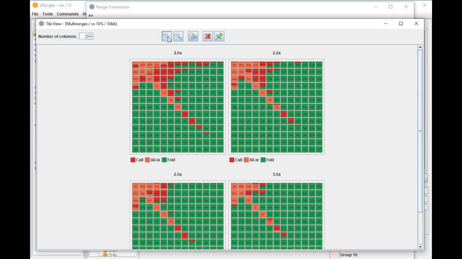The width and height of the screenshot is (462, 259).
Task: Decrease number of columns with down arrow
Action: [x=91, y=38]
